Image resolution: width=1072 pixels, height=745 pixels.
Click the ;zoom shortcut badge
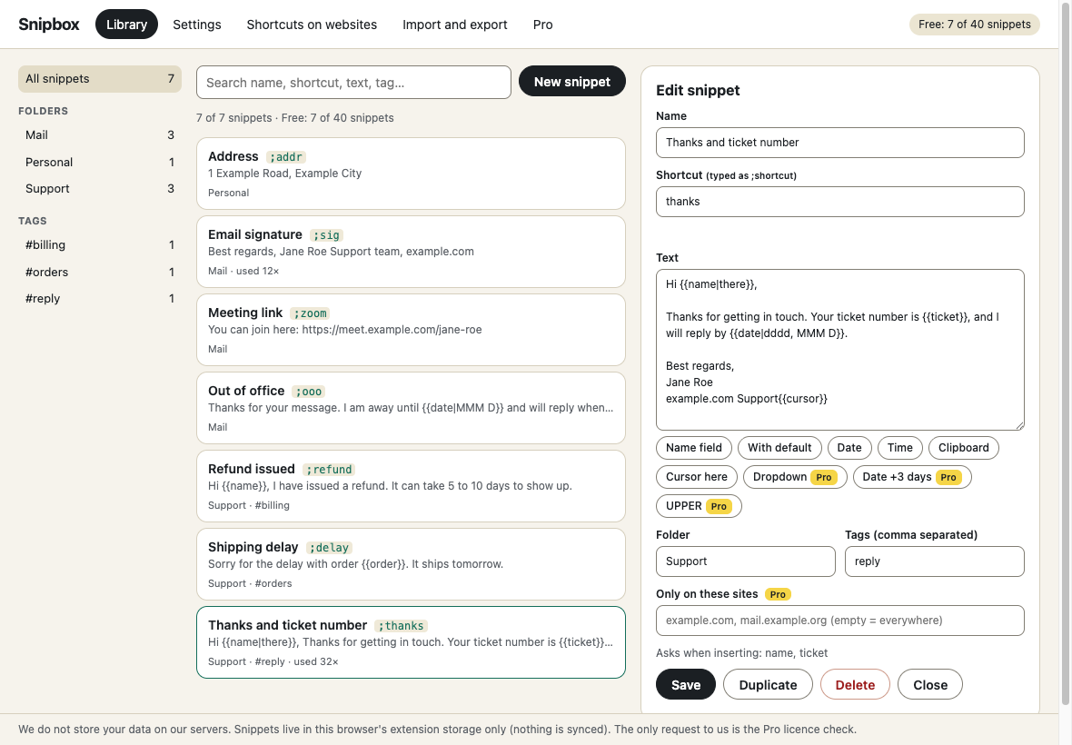click(x=311, y=313)
